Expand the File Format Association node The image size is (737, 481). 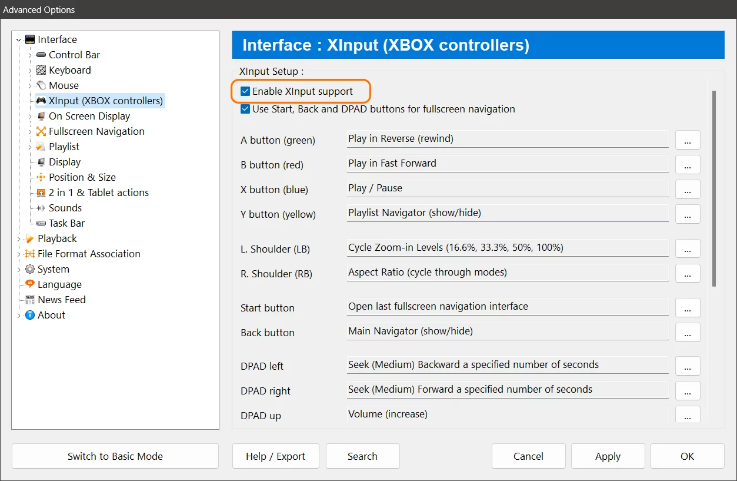[x=19, y=254]
